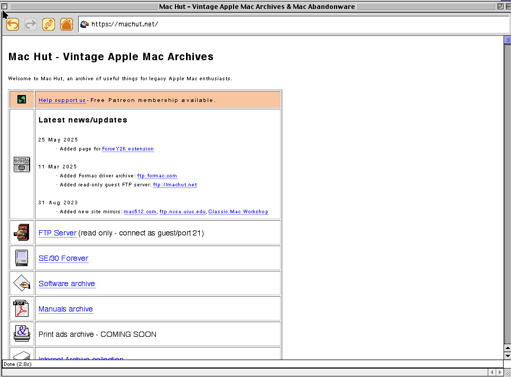The image size is (511, 377).
Task: Click the Back arrow toolbar button
Action: pos(13,24)
